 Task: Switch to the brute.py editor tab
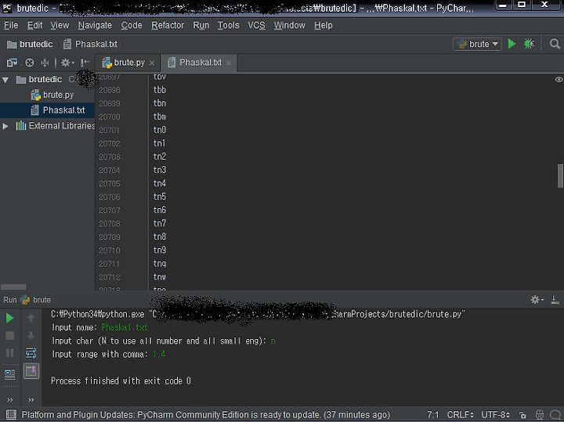pos(128,63)
